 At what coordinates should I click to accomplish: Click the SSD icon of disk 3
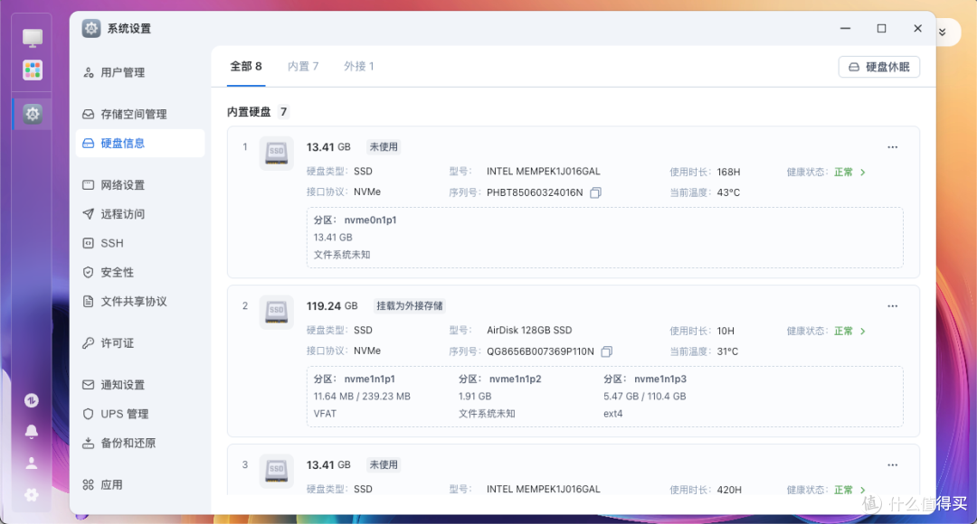[276, 471]
